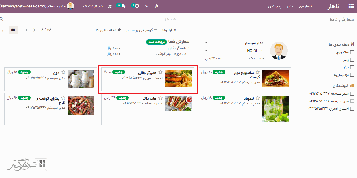Enable the احسان امیری vendor filter
The image size is (357, 178).
coord(352,108)
